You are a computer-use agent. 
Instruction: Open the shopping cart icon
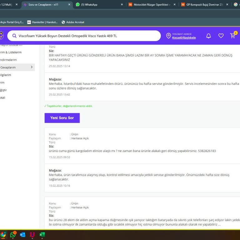coord(233,36)
